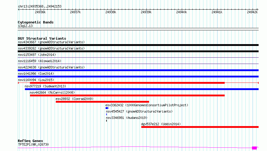Click the small blue esv3362432 variant marker
This screenshot has height=151, width=267.
click(x=107, y=108)
